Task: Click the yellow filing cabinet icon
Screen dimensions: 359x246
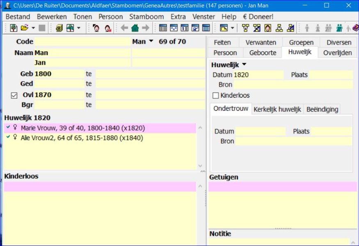Action: pos(59,28)
